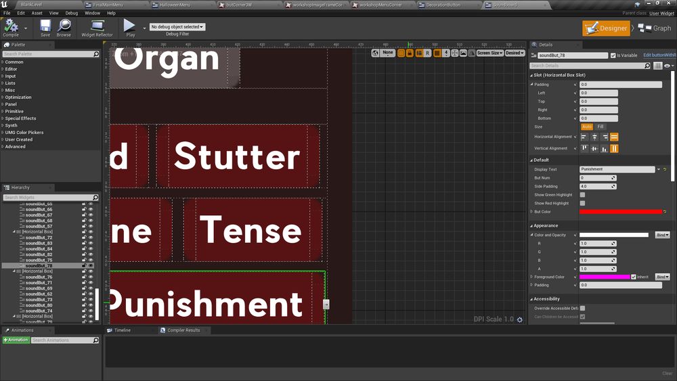This screenshot has height=381, width=677.
Task: Set horizontal alignment to right
Action: [x=605, y=137]
